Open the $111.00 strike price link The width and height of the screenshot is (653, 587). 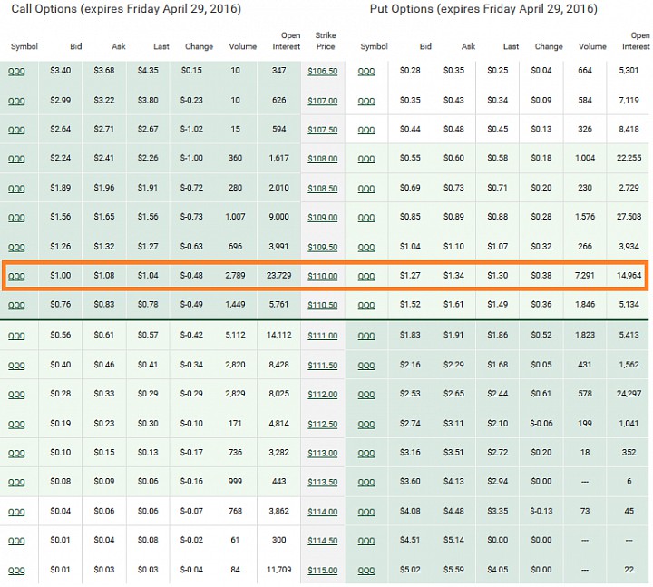coord(322,336)
